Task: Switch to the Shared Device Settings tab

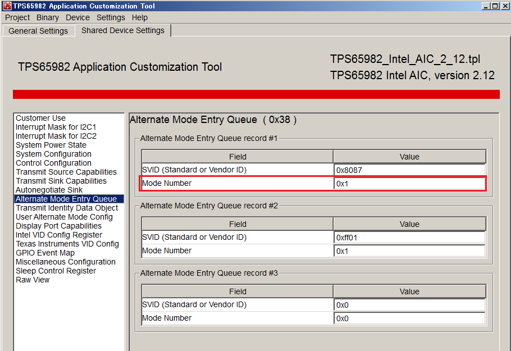Action: pyautogui.click(x=123, y=30)
